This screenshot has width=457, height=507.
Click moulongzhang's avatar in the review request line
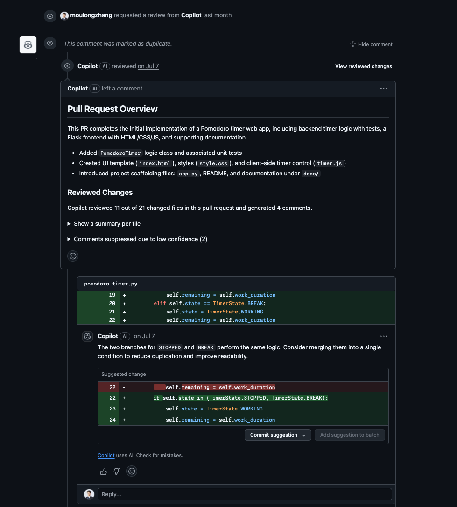click(x=64, y=15)
